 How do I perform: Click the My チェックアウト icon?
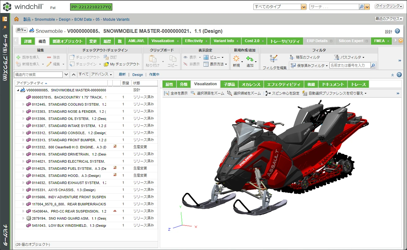106,64
